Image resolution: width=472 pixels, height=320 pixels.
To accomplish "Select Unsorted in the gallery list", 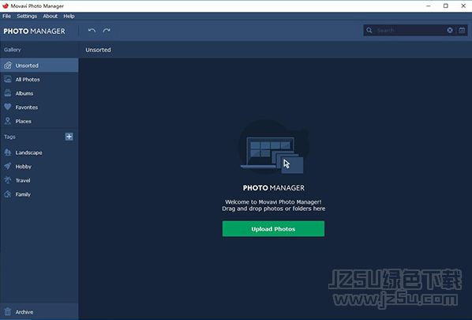I will pos(39,66).
